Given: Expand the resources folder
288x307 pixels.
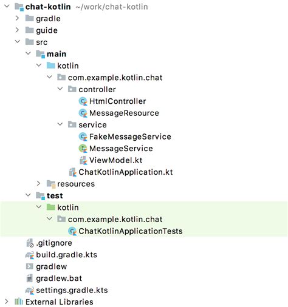Looking at the screenshot, I should (39, 183).
